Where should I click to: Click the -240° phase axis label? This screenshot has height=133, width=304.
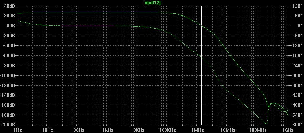(296, 65)
